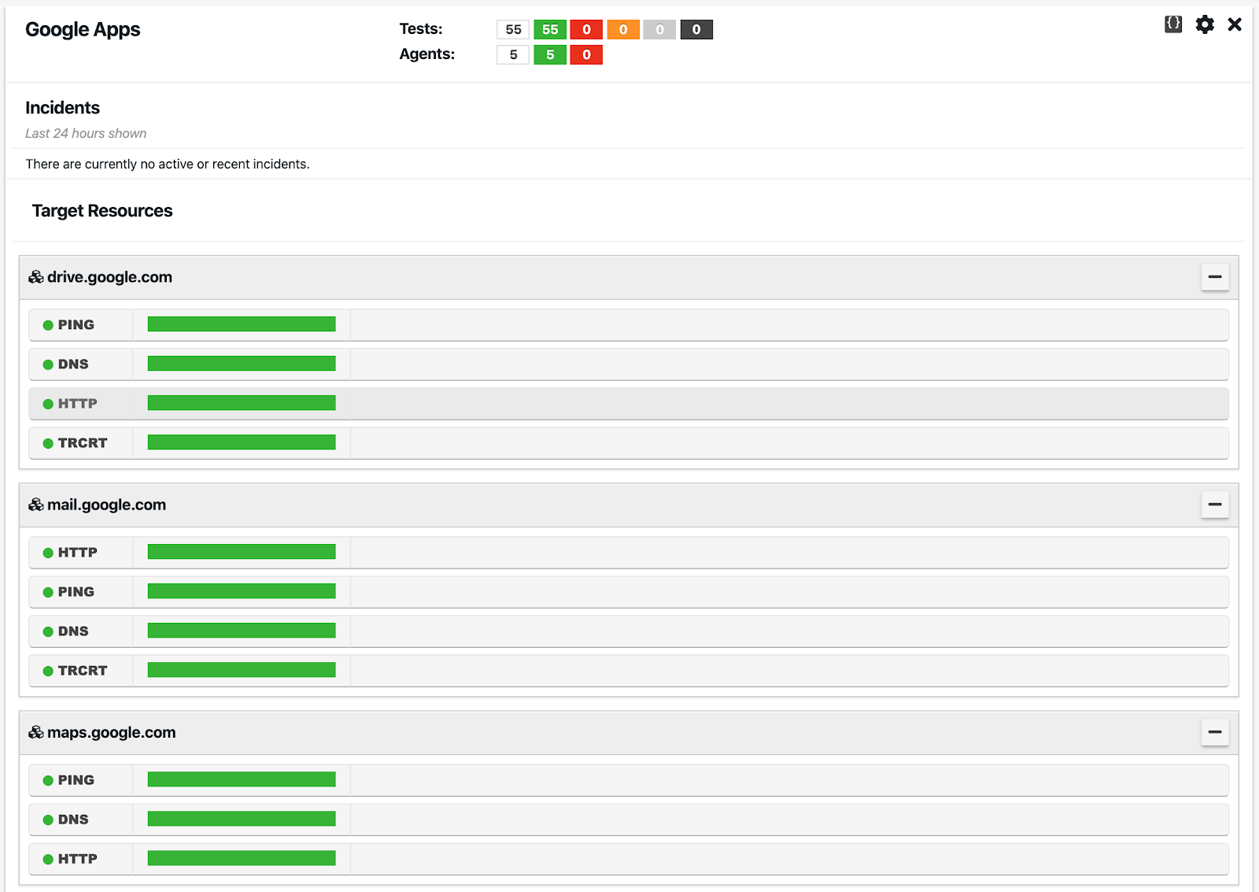
Task: Select dark gray tests badge
Action: (x=696, y=30)
